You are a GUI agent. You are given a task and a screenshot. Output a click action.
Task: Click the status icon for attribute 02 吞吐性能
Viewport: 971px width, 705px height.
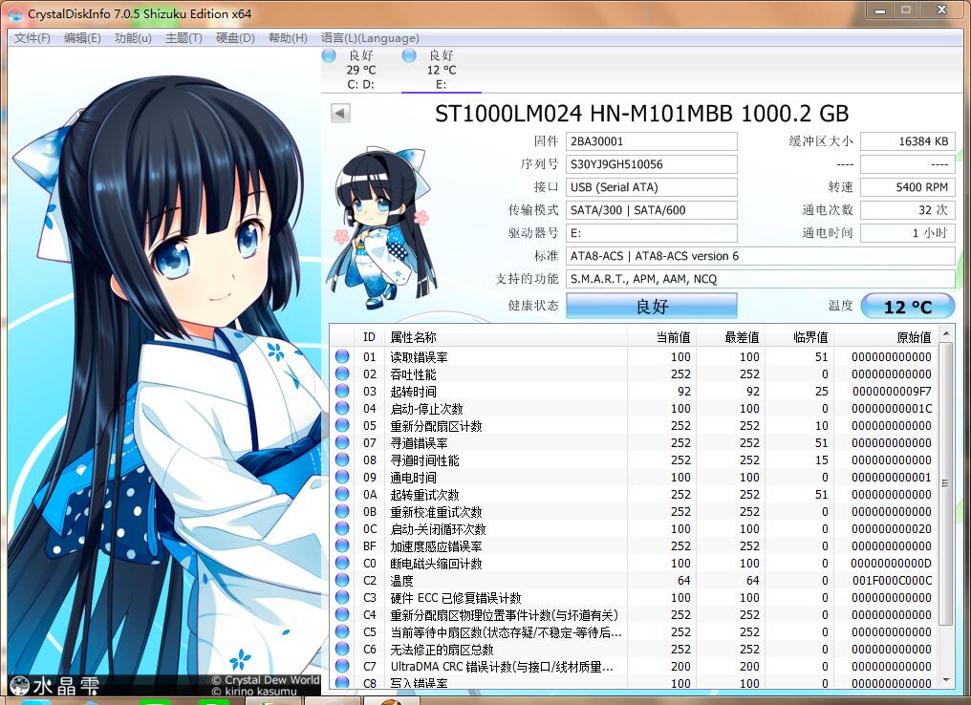342,374
